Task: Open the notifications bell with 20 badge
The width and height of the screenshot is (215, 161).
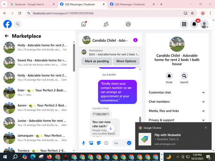Action: [194, 24]
